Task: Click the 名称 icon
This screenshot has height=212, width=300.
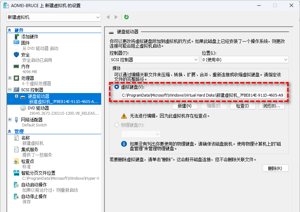Action: click(x=16, y=138)
